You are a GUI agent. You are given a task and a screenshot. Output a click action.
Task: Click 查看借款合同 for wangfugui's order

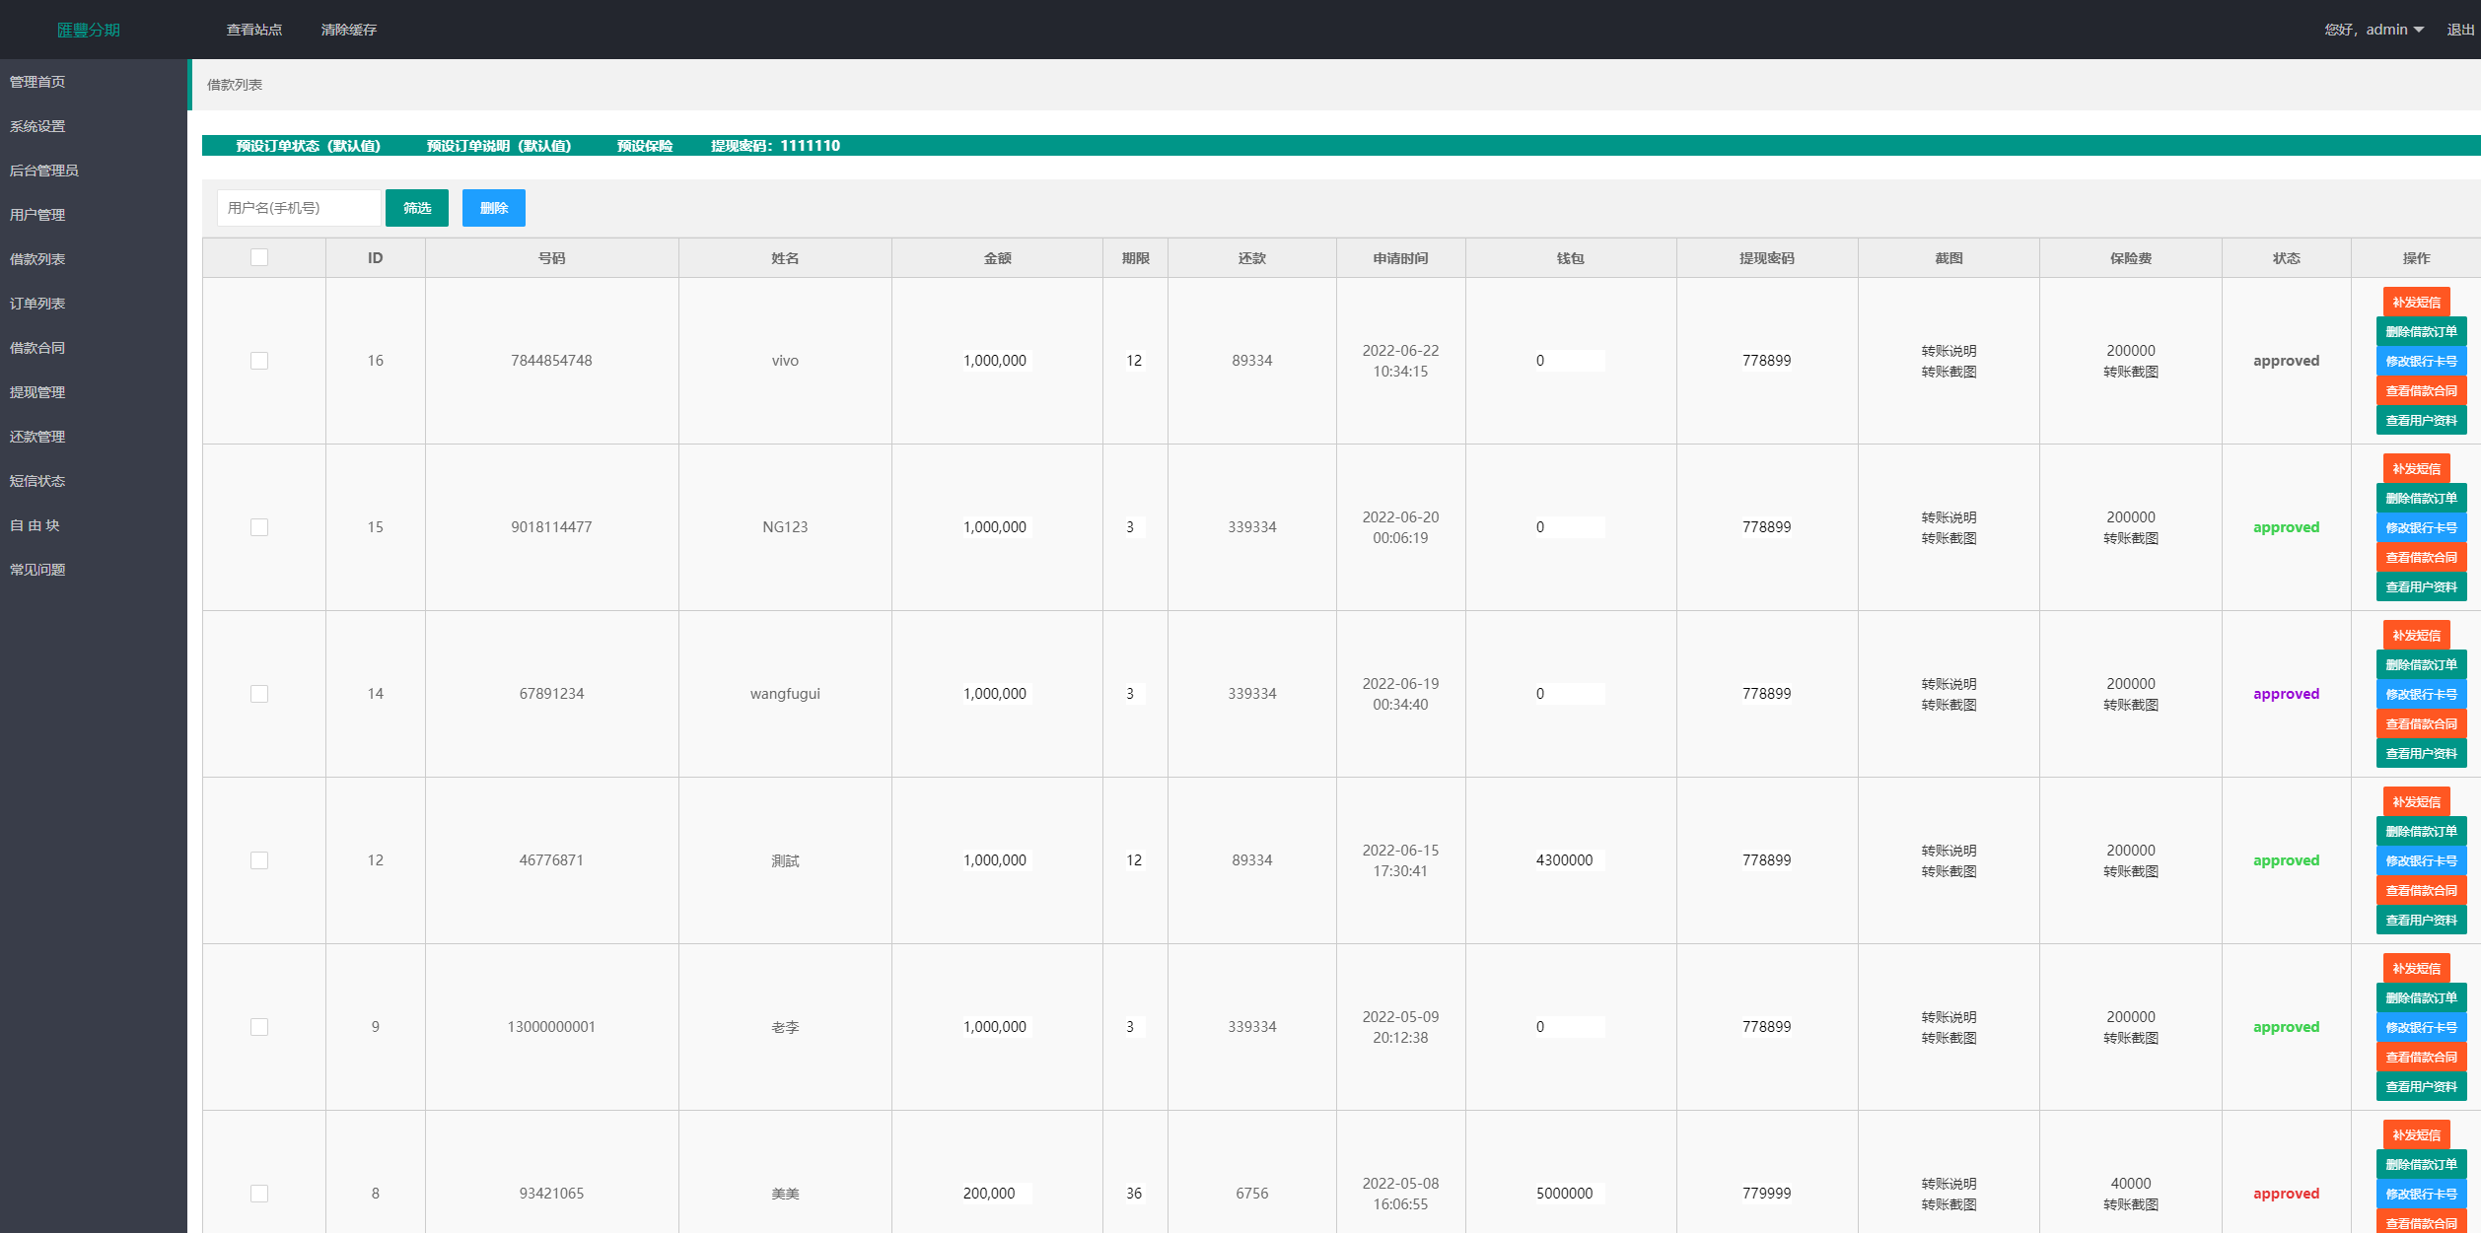click(2421, 724)
